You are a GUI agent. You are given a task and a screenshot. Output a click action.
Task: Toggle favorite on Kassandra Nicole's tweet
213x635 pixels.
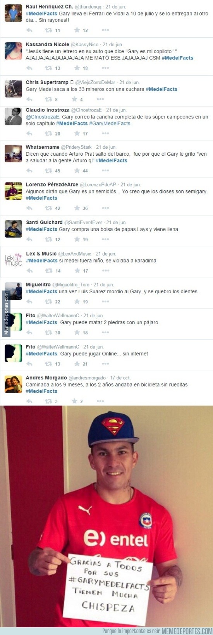[x=77, y=68]
